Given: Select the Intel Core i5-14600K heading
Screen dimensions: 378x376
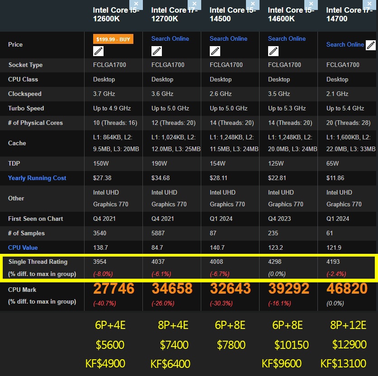Looking at the screenshot, I should point(291,14).
